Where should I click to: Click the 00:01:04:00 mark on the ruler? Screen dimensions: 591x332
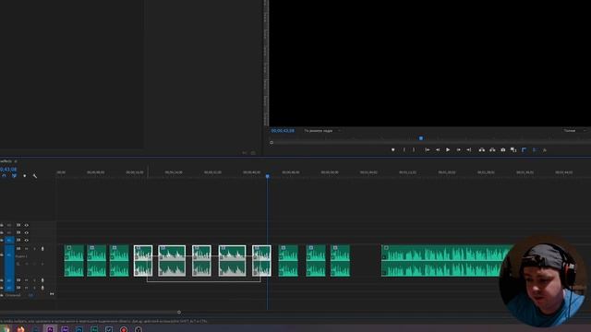[x=368, y=172]
